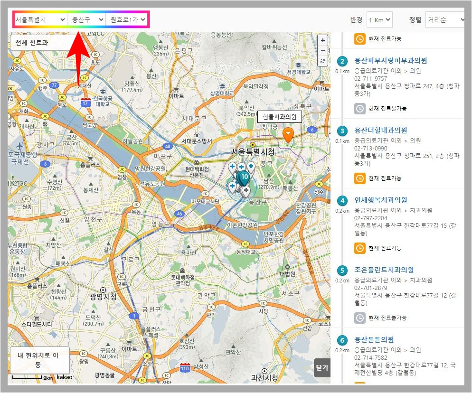Image resolution: width=472 pixels, height=393 pixels.
Task: Click orange clock icon for 용산더힐내과의원
Action: tap(360, 178)
